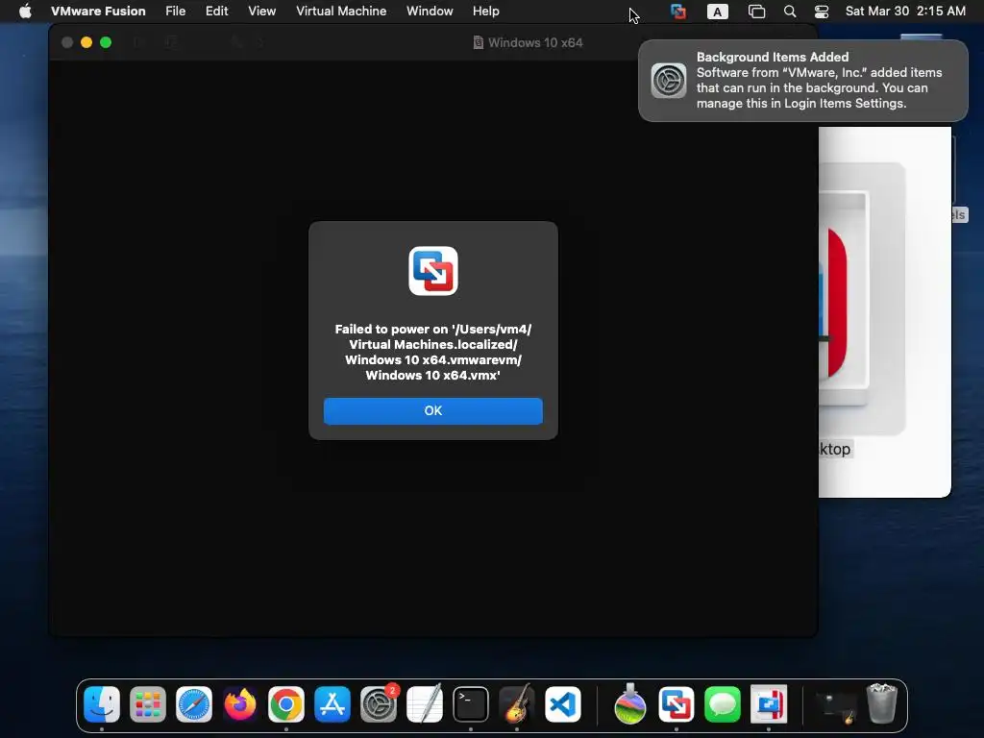This screenshot has width=984, height=738.
Task: Zoom the Windows 10 x64 window with green button
Action: coord(106,42)
